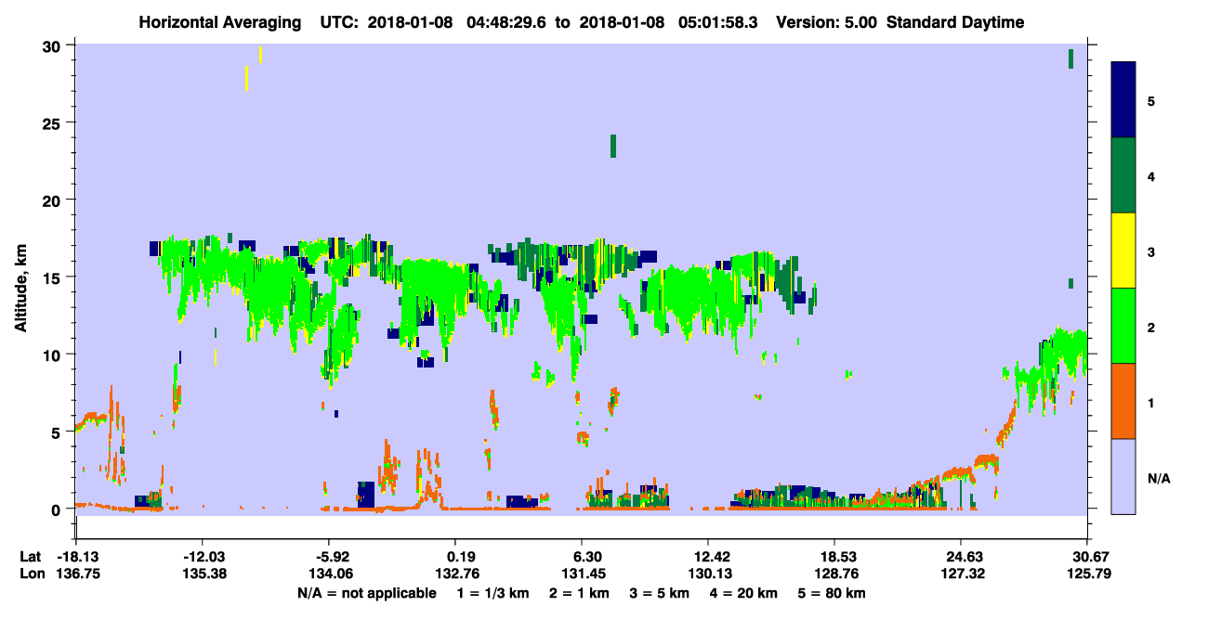Click the dark green colorbar segment labeled 4
This screenshot has width=1208, height=619.
(x=1124, y=175)
